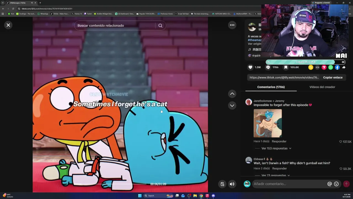Open comments via speech bubble icon

pyautogui.click(x=268, y=67)
